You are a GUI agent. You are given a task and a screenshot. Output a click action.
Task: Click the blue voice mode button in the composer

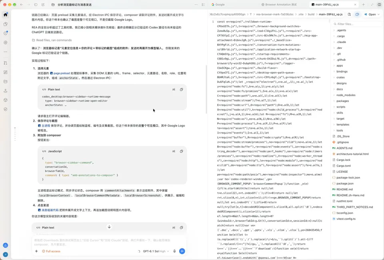pyautogui.click(x=182, y=251)
